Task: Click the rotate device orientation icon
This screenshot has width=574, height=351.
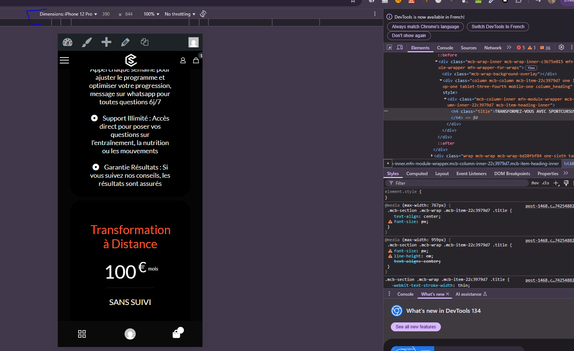Action: click(x=203, y=14)
